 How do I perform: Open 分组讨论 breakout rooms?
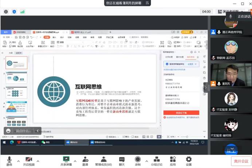pos(157,160)
